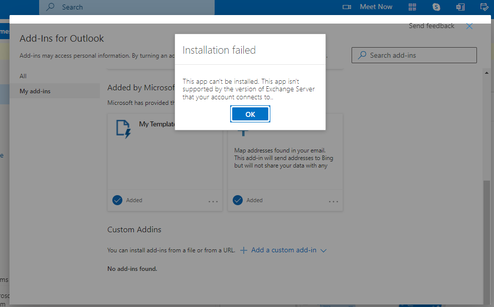Open the QR code mobile app icon
Image resolution: width=494 pixels, height=307 pixels.
pyautogui.click(x=412, y=7)
